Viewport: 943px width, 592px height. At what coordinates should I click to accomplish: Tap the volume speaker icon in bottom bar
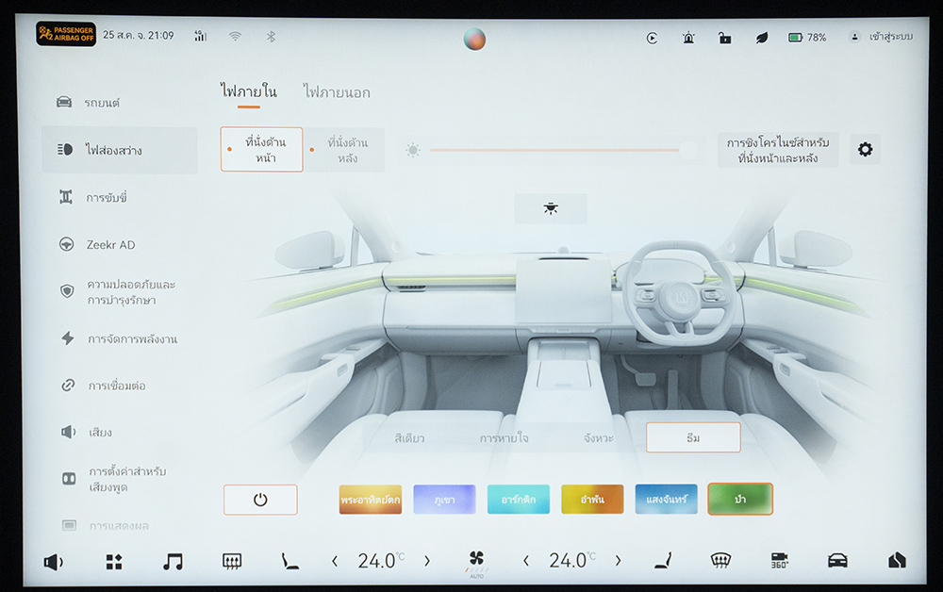(x=54, y=562)
